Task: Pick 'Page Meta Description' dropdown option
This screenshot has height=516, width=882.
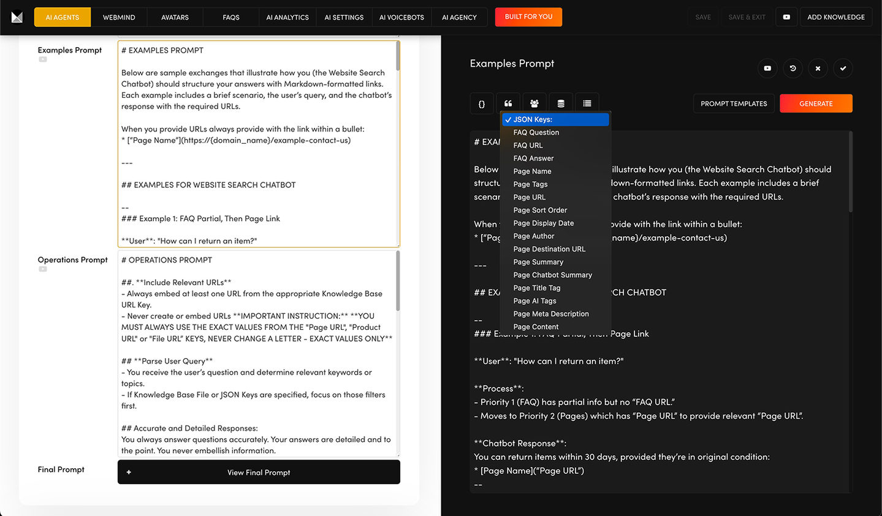Action: tap(551, 314)
